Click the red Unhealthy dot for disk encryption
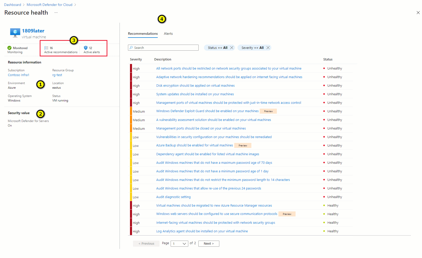The height and width of the screenshot is (258, 422). coord(325,85)
